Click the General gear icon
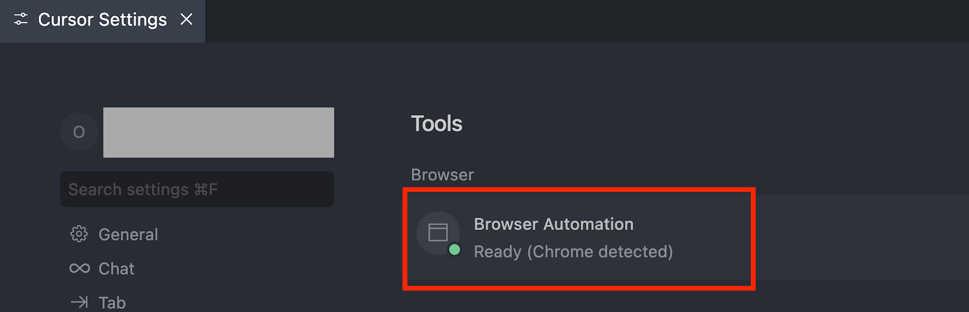969x312 pixels. pos(79,234)
